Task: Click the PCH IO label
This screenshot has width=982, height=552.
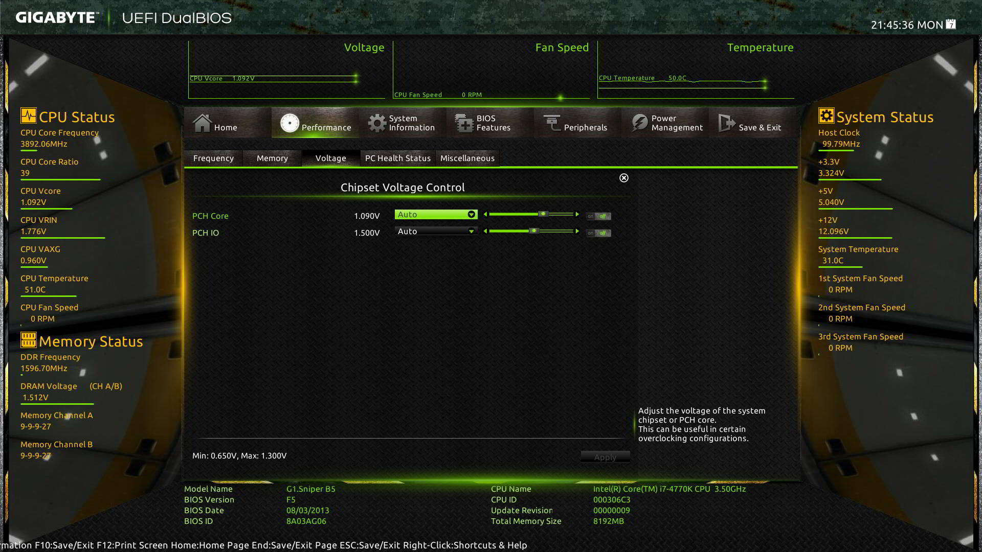Action: (x=206, y=233)
